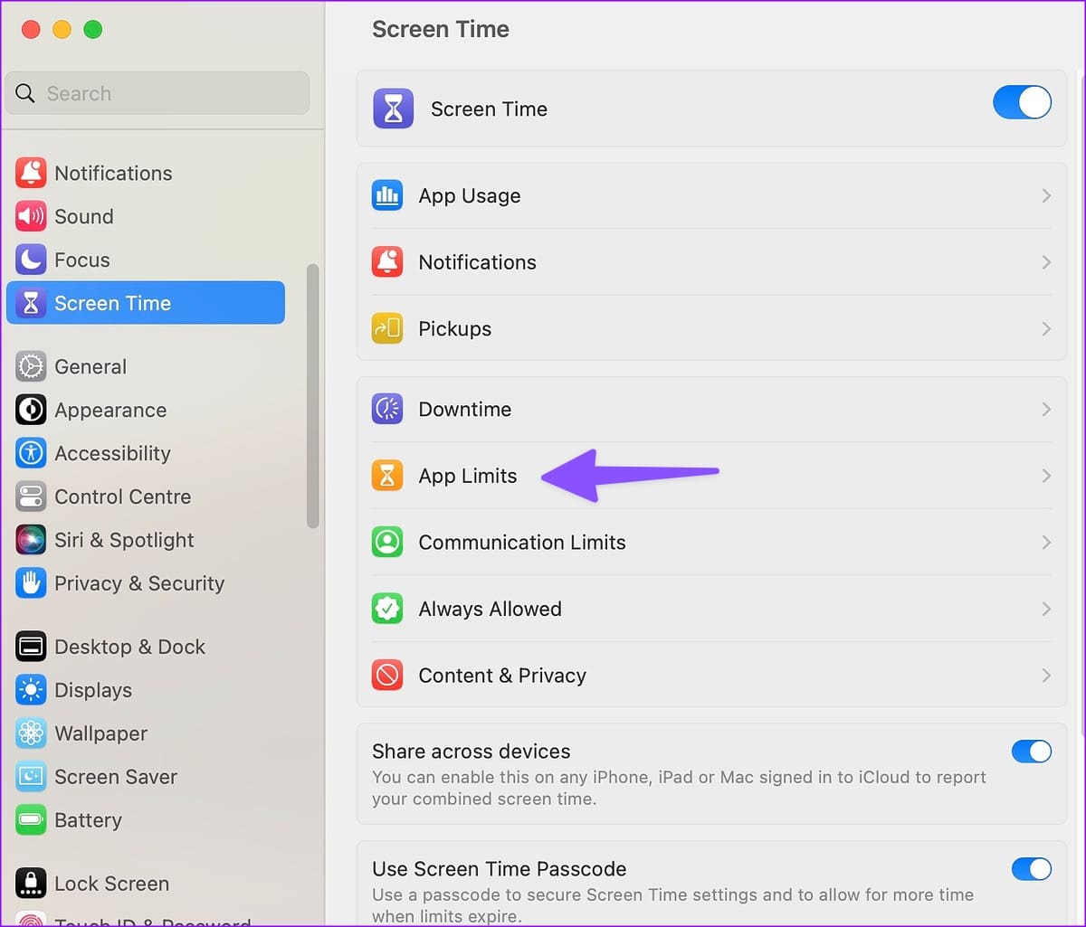Click the Desktop & Dock icon
Viewport: 1086px width, 927px height.
[x=31, y=647]
